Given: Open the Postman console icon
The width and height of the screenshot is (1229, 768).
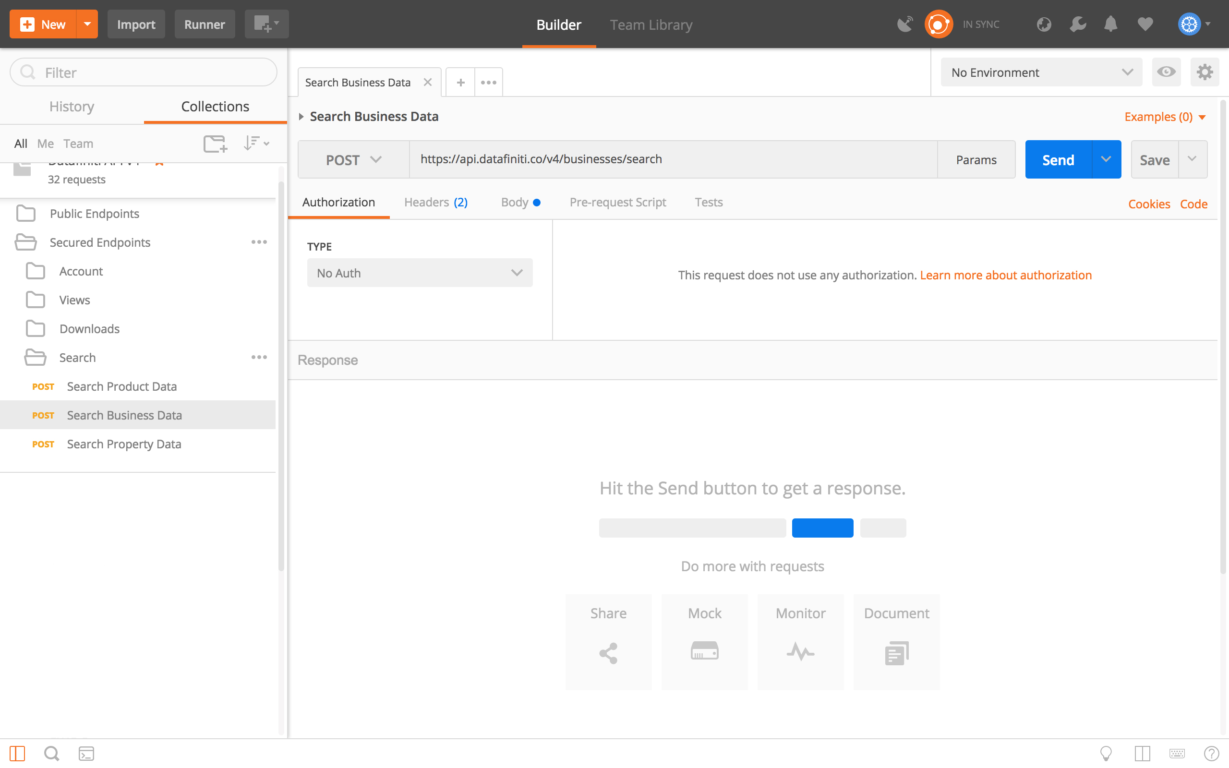Looking at the screenshot, I should coord(86,753).
